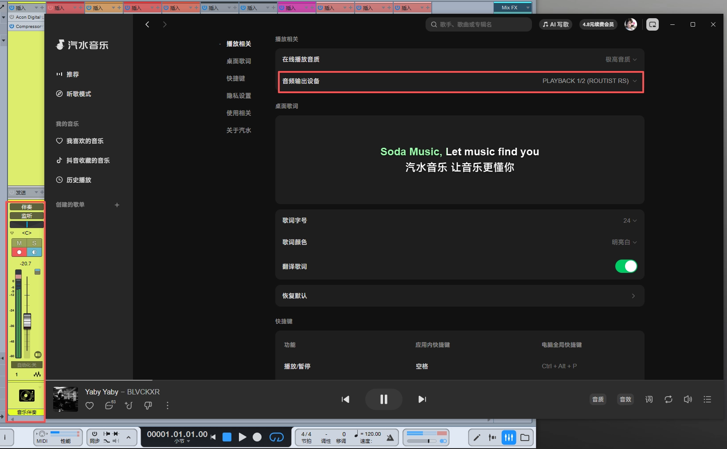Toggle record arm on the 伴奏 channel

click(x=19, y=252)
